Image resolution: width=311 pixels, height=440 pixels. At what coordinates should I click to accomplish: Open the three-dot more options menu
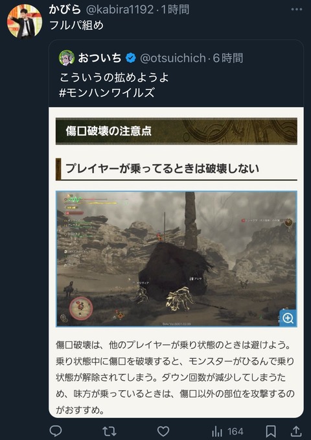pyautogui.click(x=297, y=9)
